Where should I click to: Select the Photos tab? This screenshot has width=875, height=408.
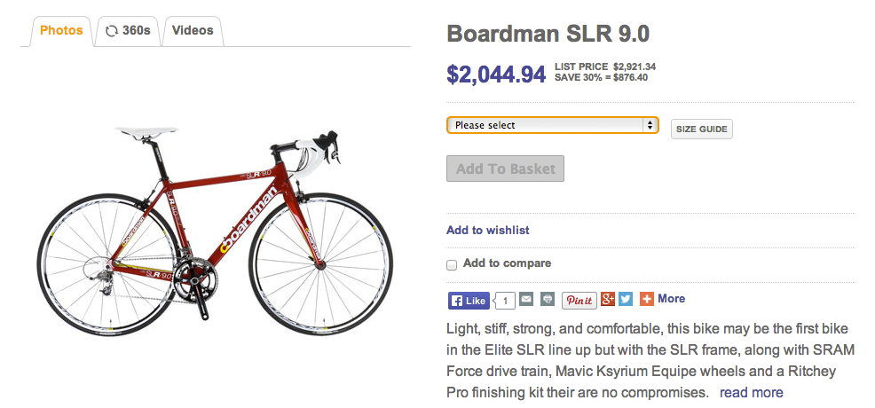pyautogui.click(x=61, y=31)
